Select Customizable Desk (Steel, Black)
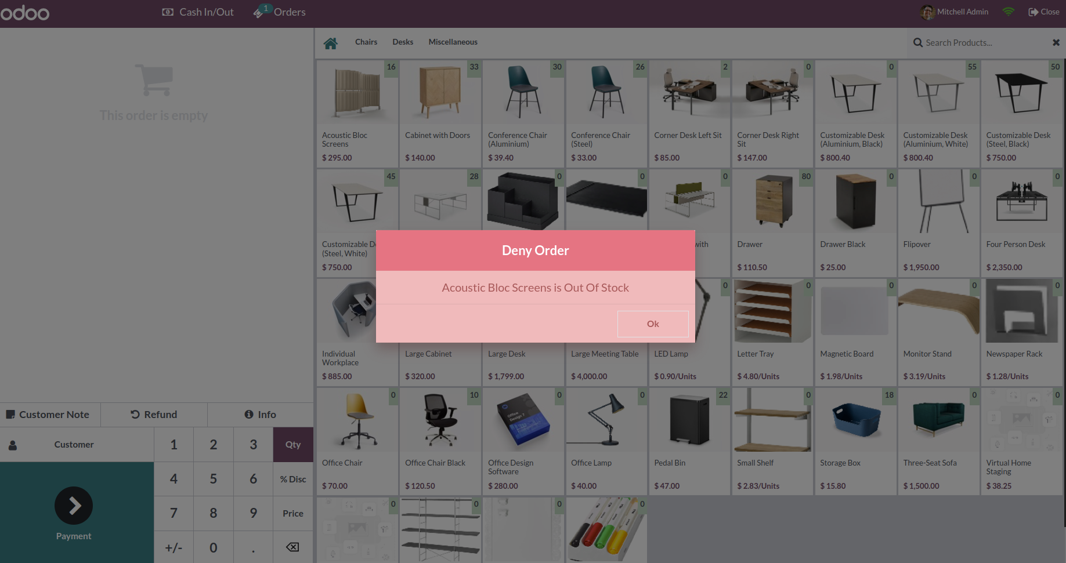The height and width of the screenshot is (563, 1066). click(x=1021, y=114)
